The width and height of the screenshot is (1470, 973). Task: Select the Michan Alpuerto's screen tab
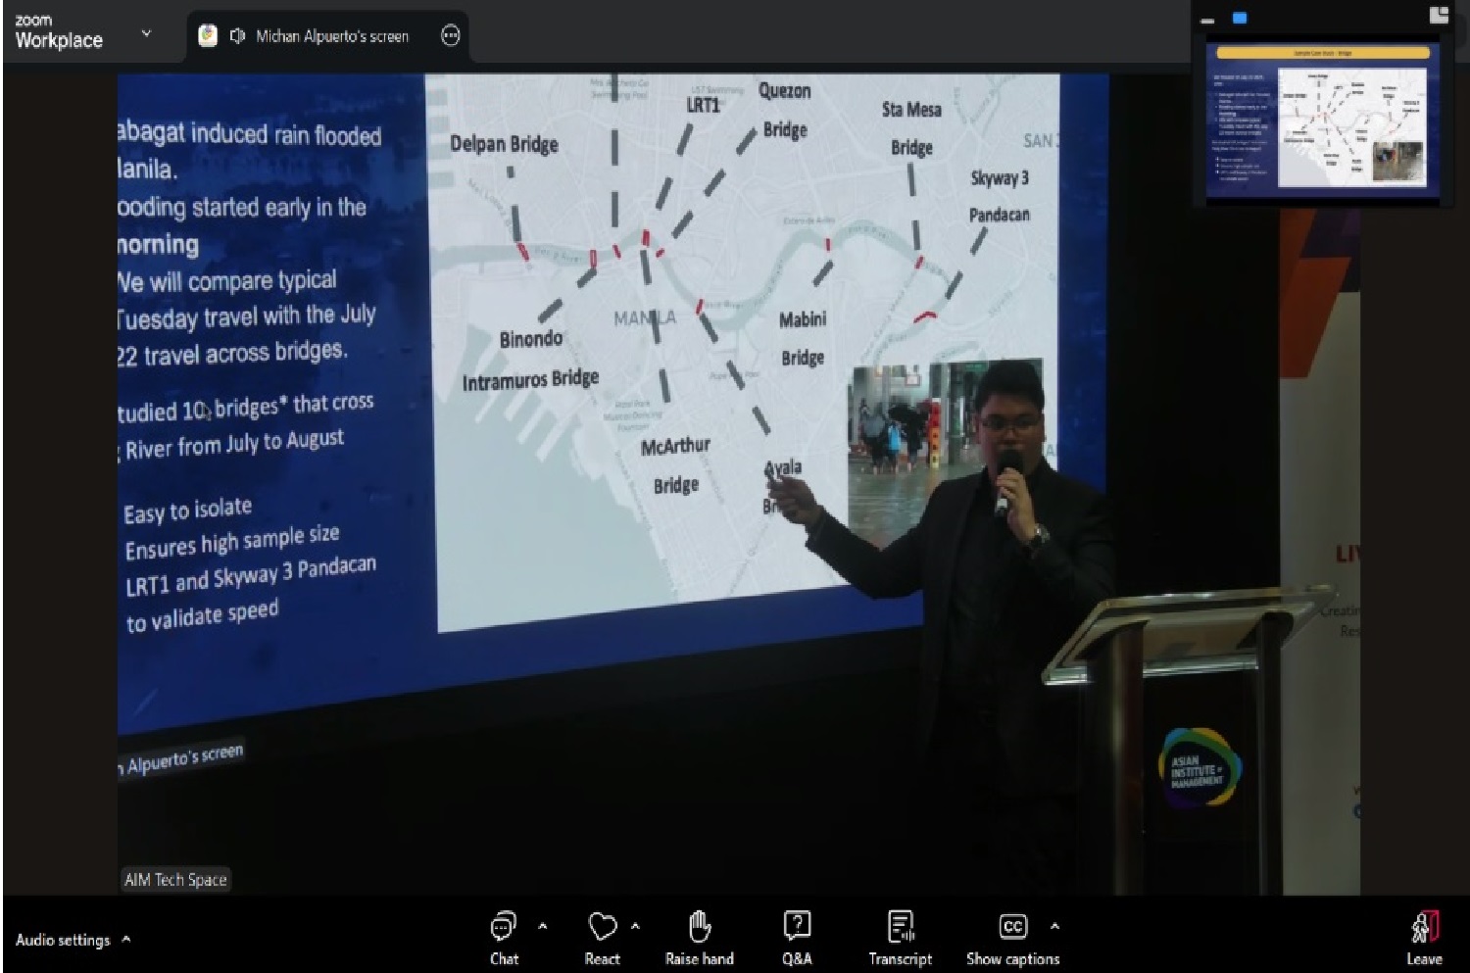coord(331,36)
